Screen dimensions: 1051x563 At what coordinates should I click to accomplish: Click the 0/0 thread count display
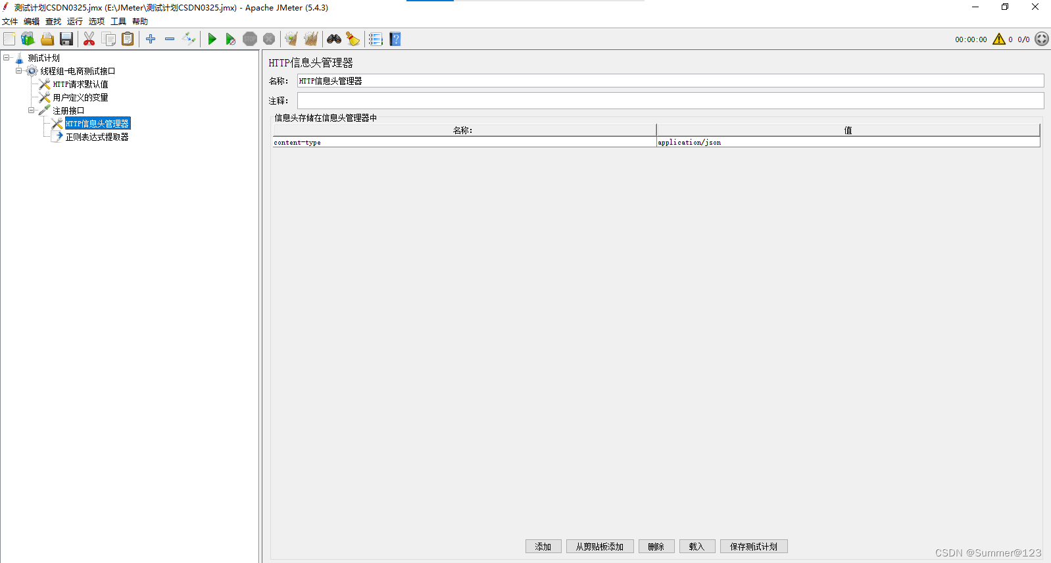[1023, 39]
